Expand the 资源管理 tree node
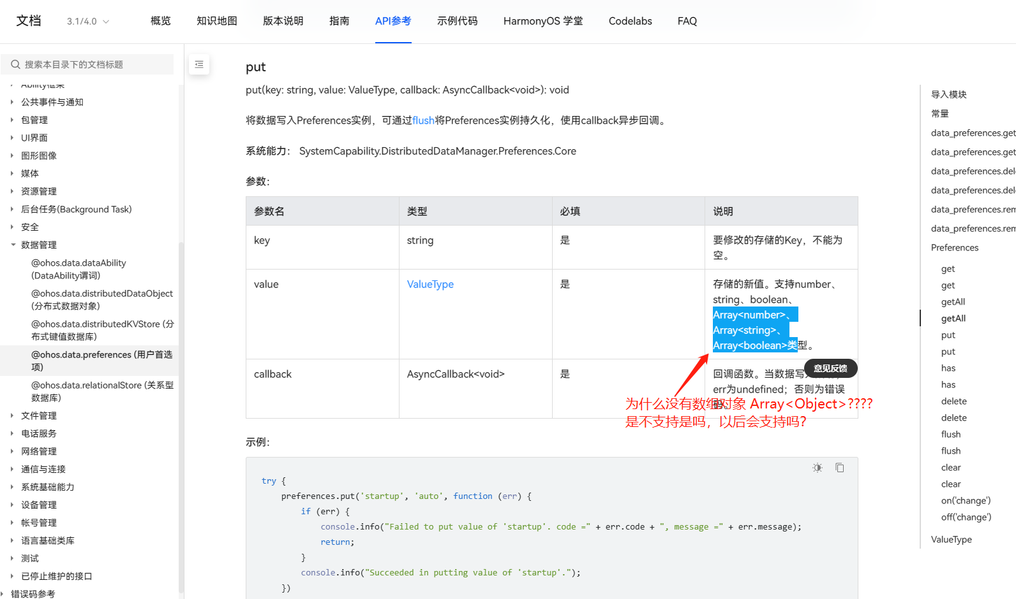1016x599 pixels. click(x=12, y=191)
